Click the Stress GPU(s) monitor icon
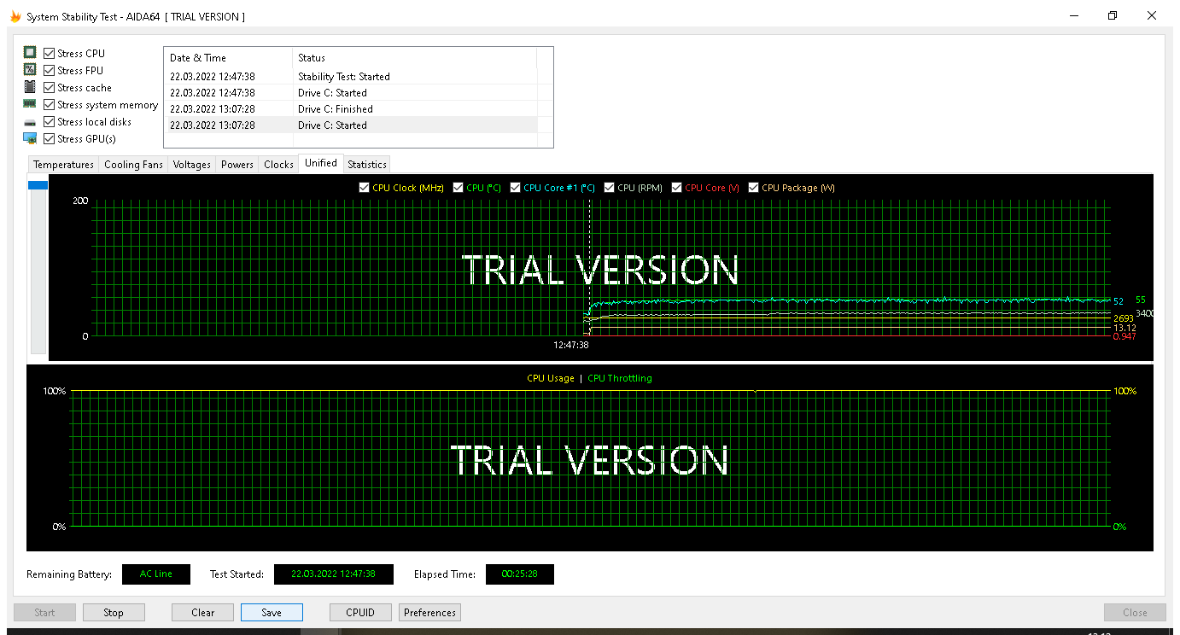Viewport: 1180px width, 635px height. [x=30, y=138]
